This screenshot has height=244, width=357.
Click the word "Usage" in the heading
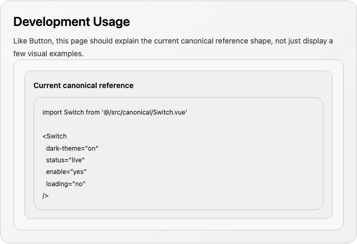pos(112,22)
